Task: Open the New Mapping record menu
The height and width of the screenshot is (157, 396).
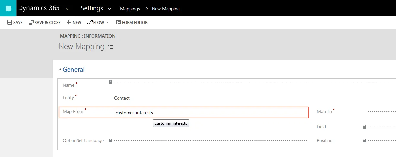Action: click(x=111, y=47)
